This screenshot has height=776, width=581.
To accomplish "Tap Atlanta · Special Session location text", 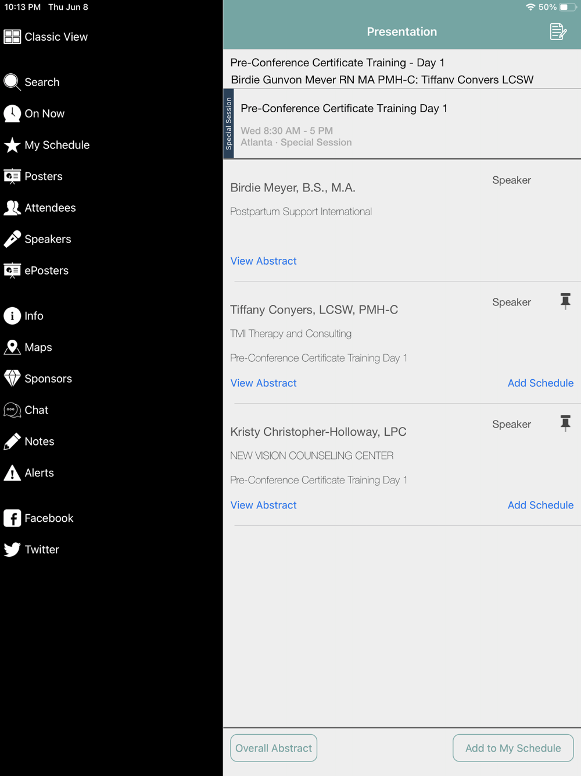I will (x=296, y=143).
